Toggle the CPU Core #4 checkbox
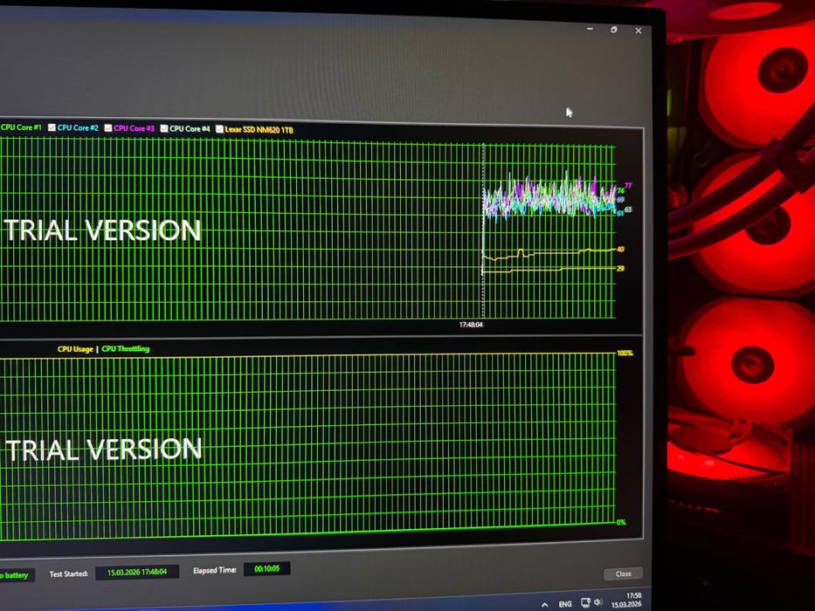Viewport: 815px width, 611px height. pyautogui.click(x=163, y=128)
